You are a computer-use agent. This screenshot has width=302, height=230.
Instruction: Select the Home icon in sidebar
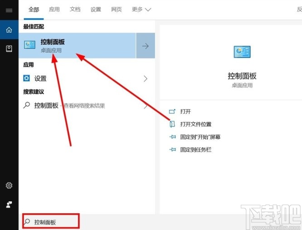click(9, 30)
